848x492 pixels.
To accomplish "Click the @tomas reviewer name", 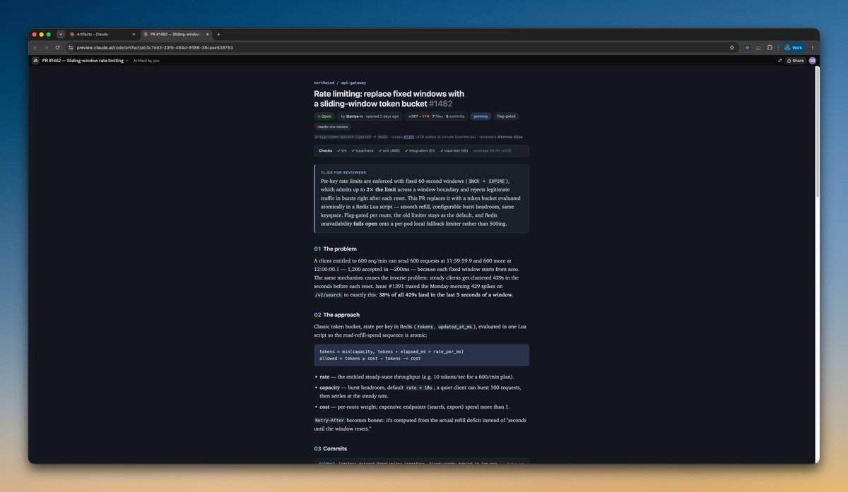I will pos(504,136).
